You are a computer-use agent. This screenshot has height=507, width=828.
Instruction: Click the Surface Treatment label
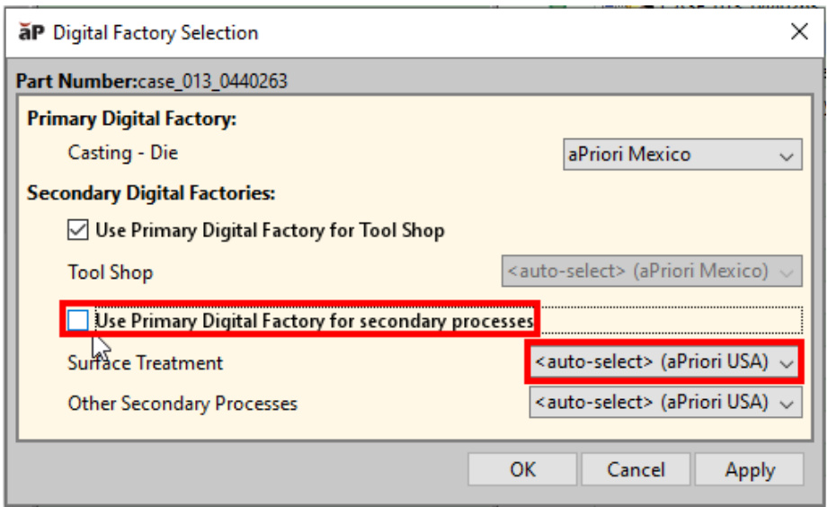click(x=146, y=363)
